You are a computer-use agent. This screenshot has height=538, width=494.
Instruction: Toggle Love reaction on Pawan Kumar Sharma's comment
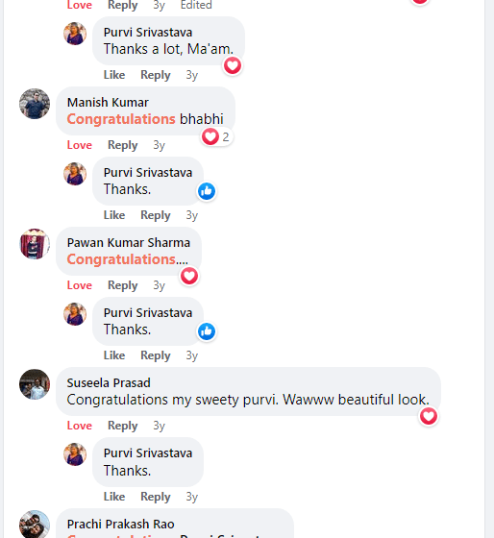coord(80,285)
